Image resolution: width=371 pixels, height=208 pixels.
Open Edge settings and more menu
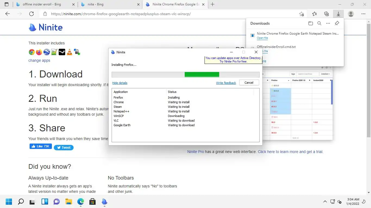(x=363, y=14)
